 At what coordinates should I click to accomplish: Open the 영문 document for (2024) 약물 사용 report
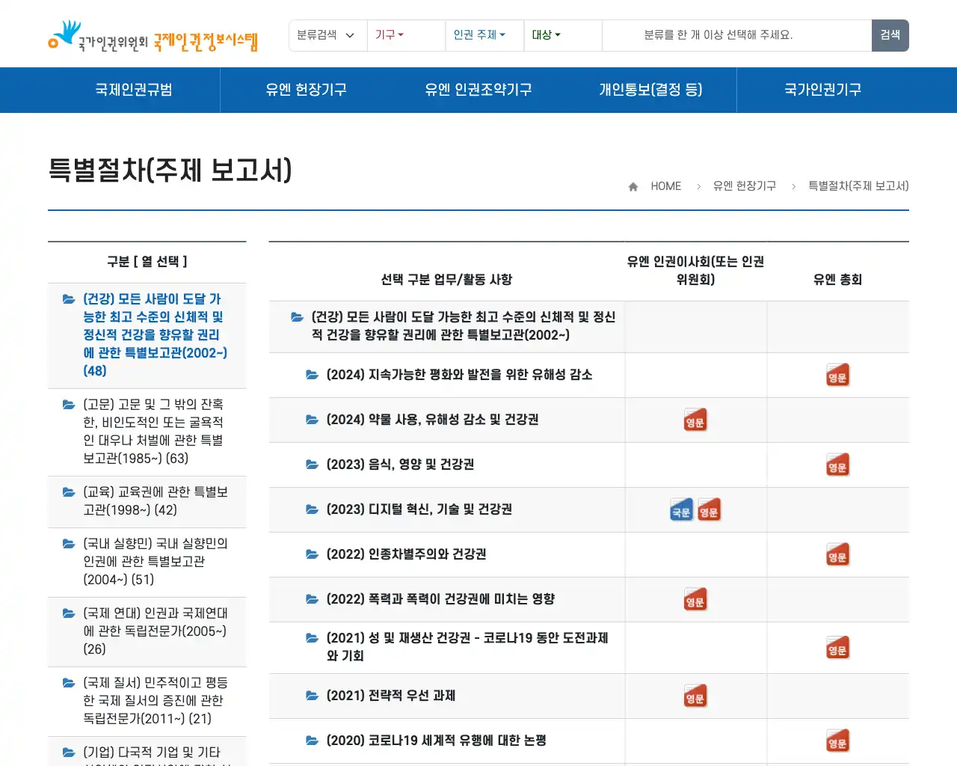(x=695, y=420)
